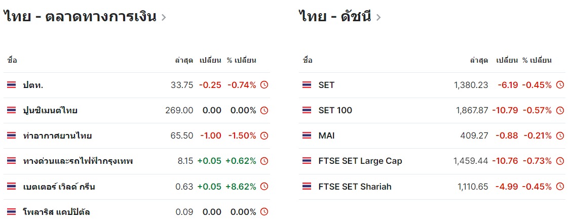Expand the ไทย - ตลาดทางการเงิน section arrow
Viewport: 570px width, 223px height.
point(163,17)
